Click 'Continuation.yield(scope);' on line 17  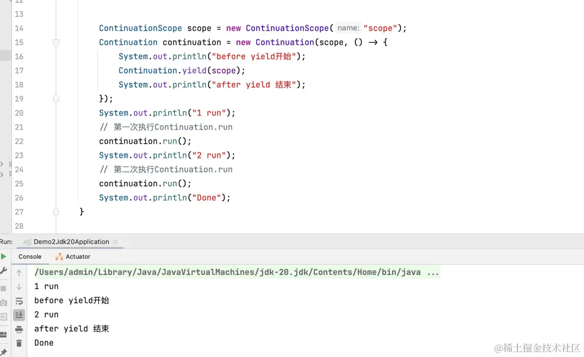pyautogui.click(x=182, y=71)
